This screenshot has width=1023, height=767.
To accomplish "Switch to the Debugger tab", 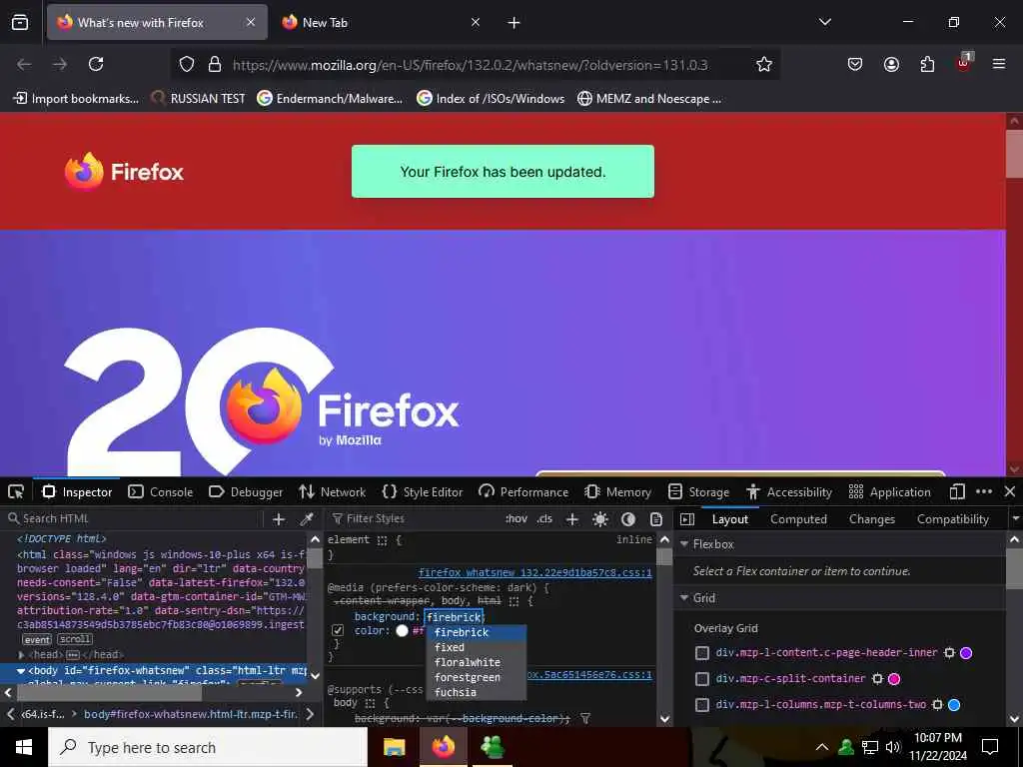I will pos(246,491).
